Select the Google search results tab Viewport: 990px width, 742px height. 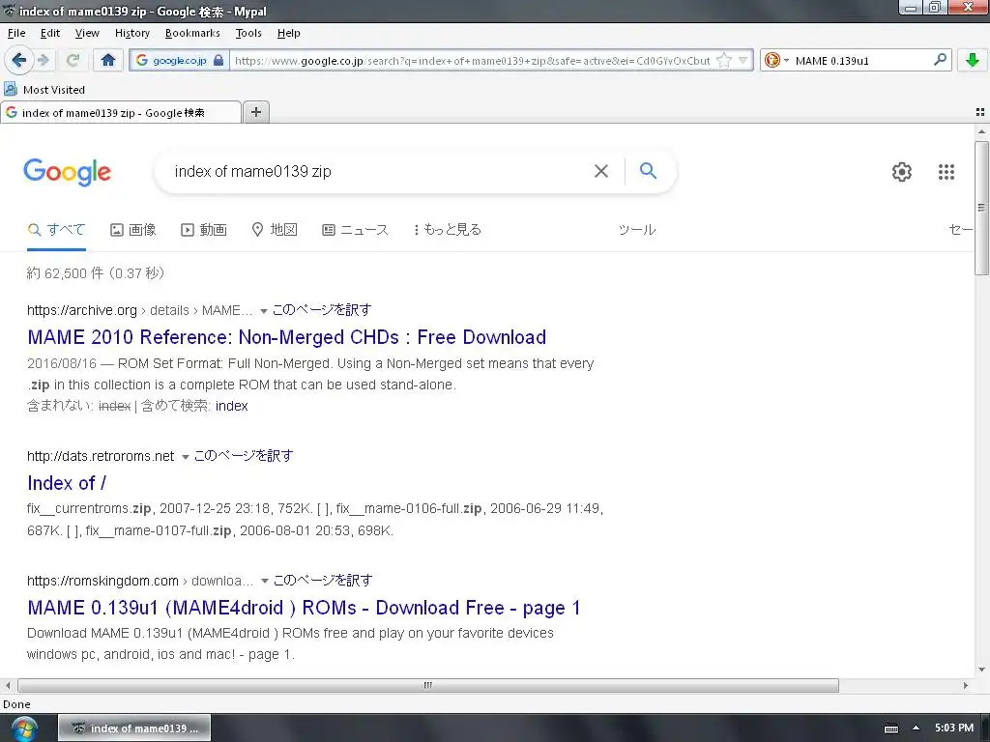(x=121, y=113)
